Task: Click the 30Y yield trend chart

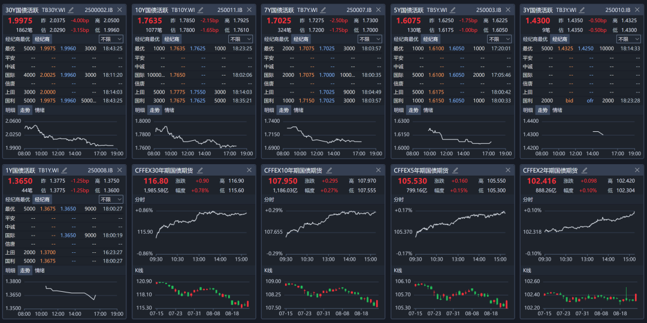Action: coord(64,136)
